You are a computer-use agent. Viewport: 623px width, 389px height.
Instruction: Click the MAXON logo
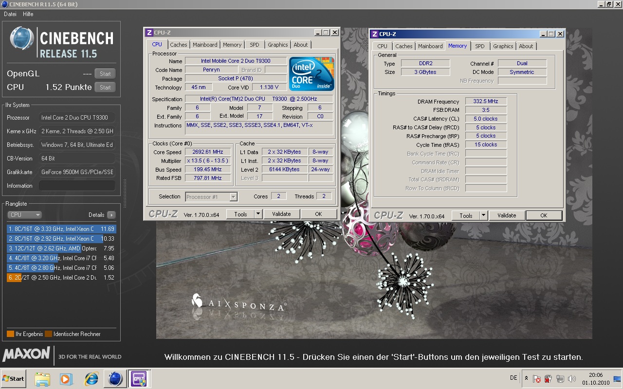tap(26, 354)
